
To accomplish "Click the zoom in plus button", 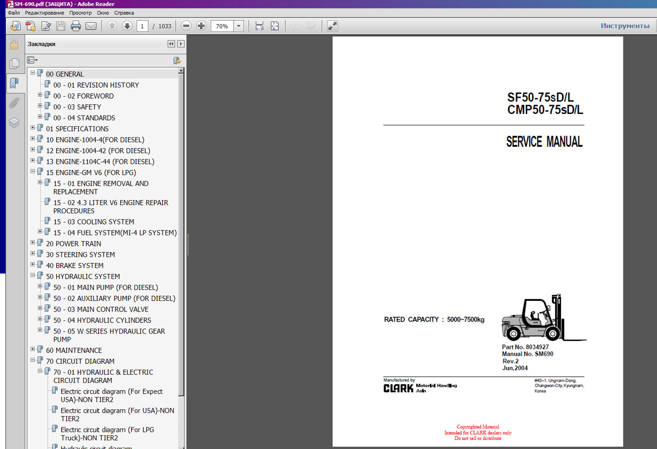I will [x=201, y=26].
